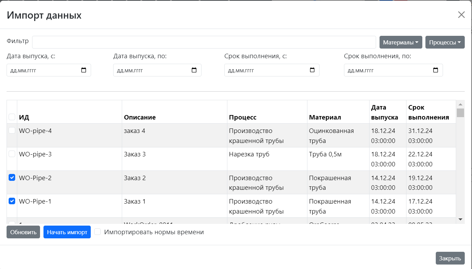Viewport: 472px width, 269px height.
Task: Click the Обновить button
Action: [23, 232]
